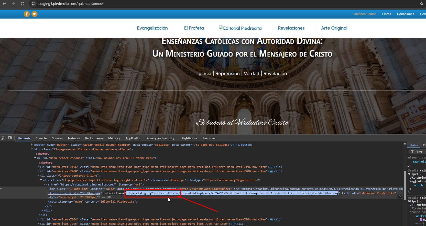Expand the menu-item-7196 li node

[38, 167]
